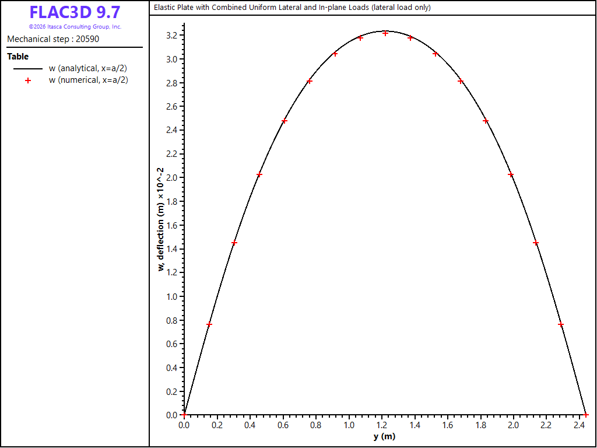This screenshot has width=597, height=448.
Task: Click the Table legend heading
Action: click(18, 57)
